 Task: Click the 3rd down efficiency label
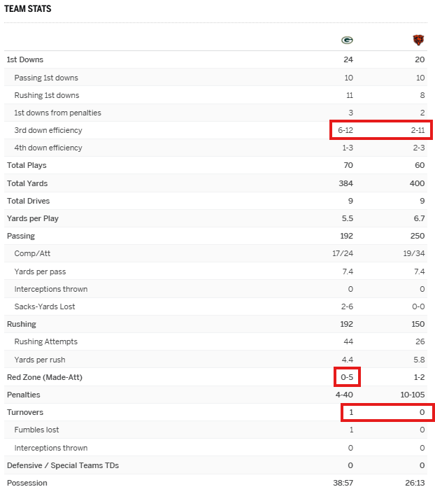click(x=48, y=130)
